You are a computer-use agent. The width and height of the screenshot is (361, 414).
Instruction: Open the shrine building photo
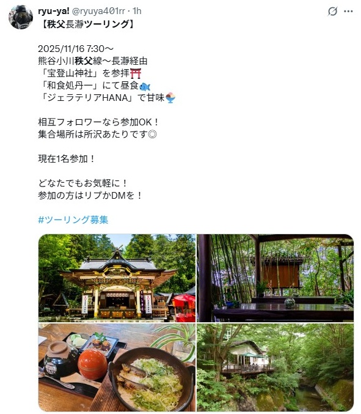(x=117, y=278)
